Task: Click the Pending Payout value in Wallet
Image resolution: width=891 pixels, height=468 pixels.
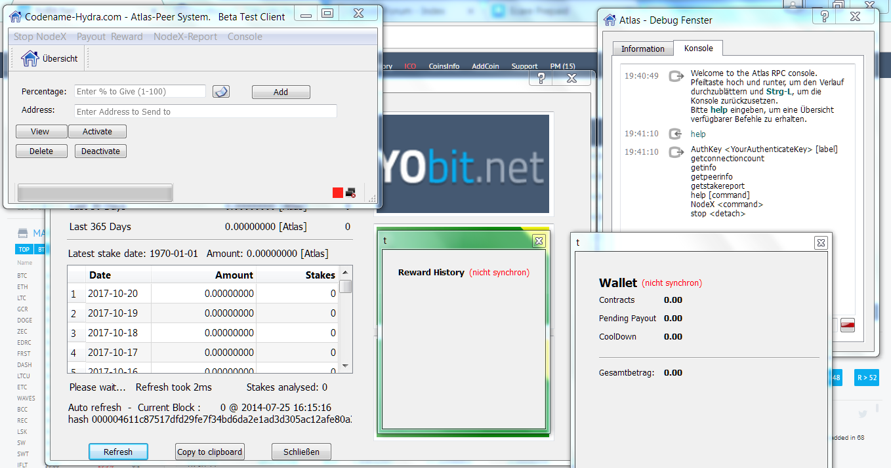Action: (673, 319)
